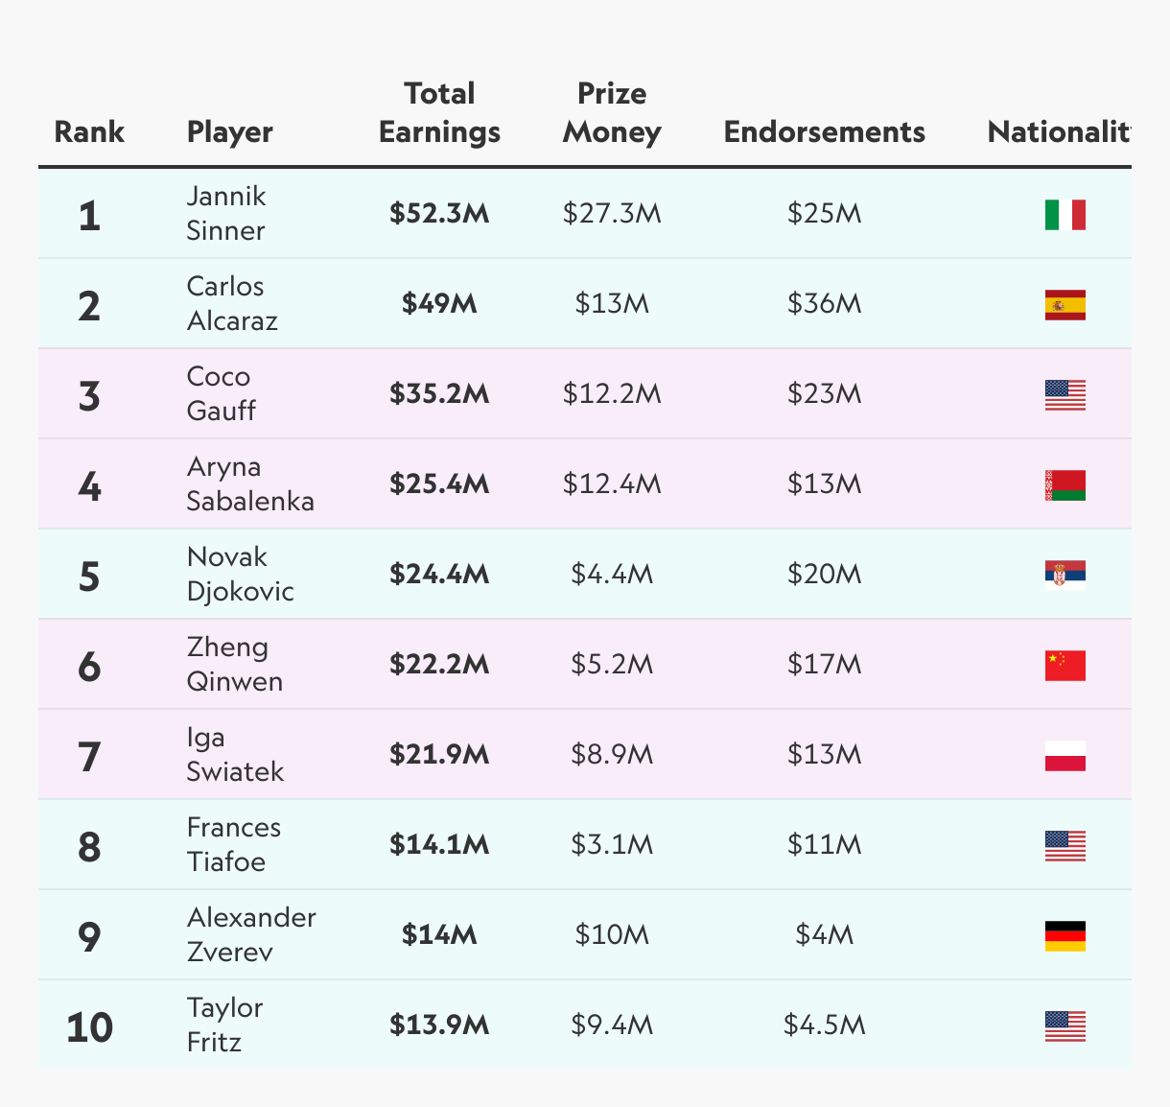Click the Rank column header

89,131
